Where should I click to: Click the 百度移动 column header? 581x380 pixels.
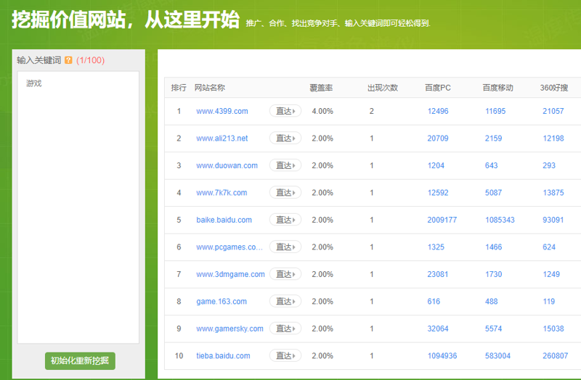tap(497, 88)
